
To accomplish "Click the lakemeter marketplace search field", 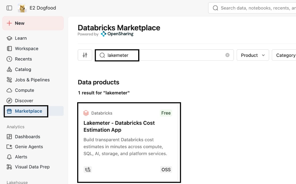I will [x=164, y=55].
